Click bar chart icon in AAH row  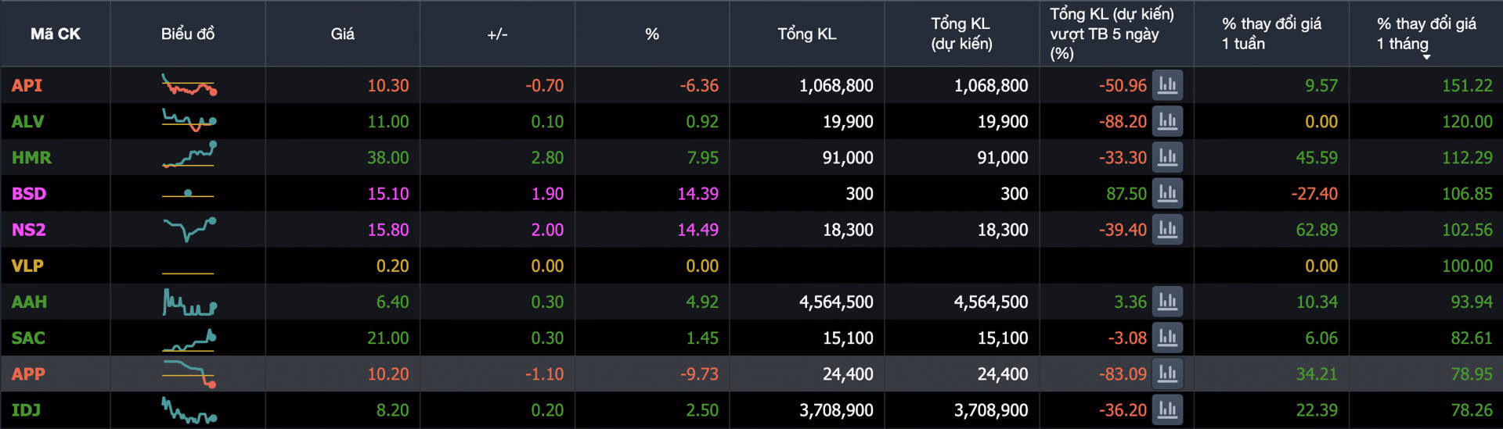pyautogui.click(x=1167, y=302)
